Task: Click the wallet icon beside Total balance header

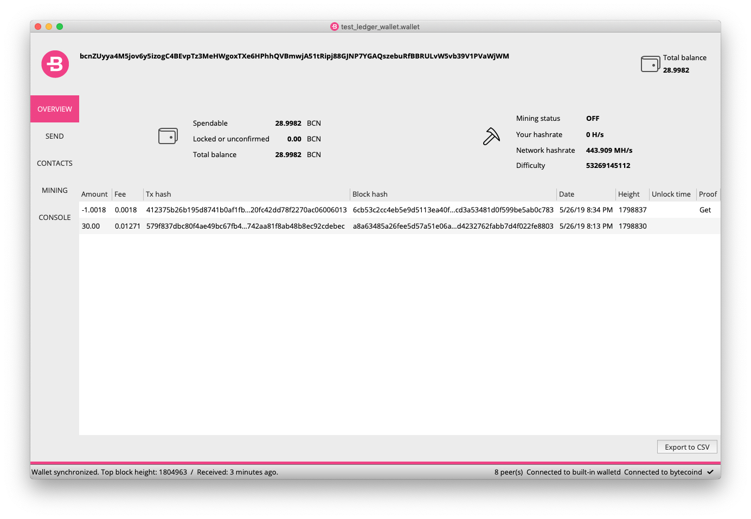Action: pyautogui.click(x=650, y=64)
